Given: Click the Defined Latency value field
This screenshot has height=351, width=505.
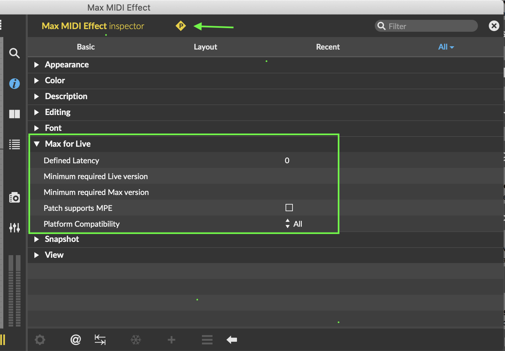Looking at the screenshot, I should tap(287, 161).
